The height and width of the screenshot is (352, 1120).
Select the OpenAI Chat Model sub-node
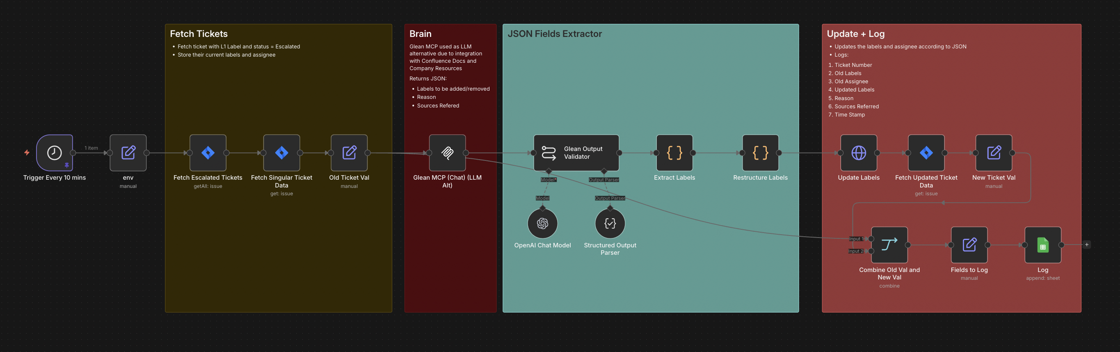(x=543, y=223)
